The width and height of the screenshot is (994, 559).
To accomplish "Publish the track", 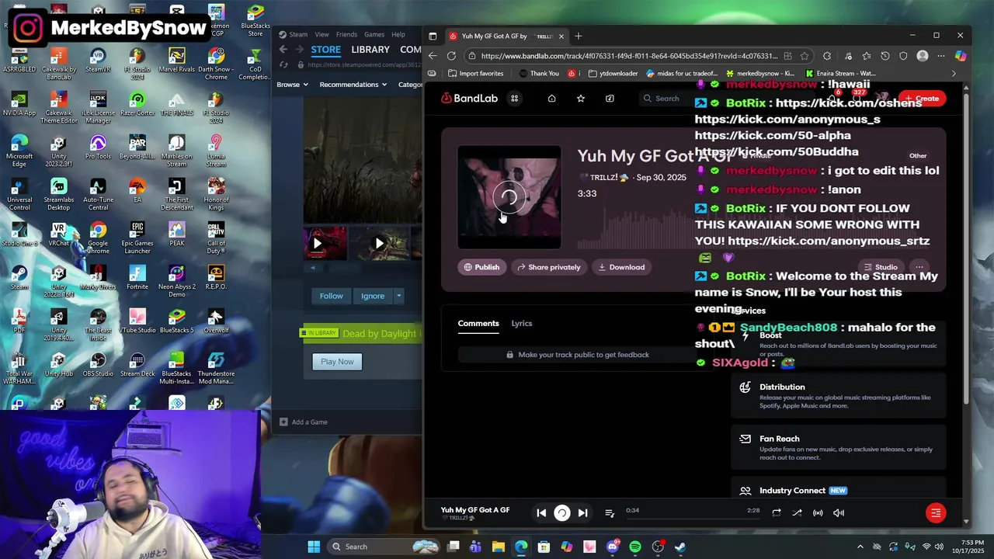I will 481,267.
